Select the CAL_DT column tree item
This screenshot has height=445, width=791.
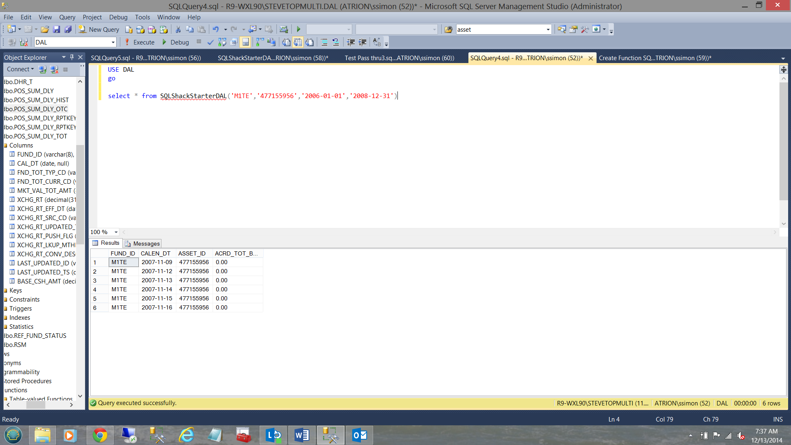coord(43,163)
